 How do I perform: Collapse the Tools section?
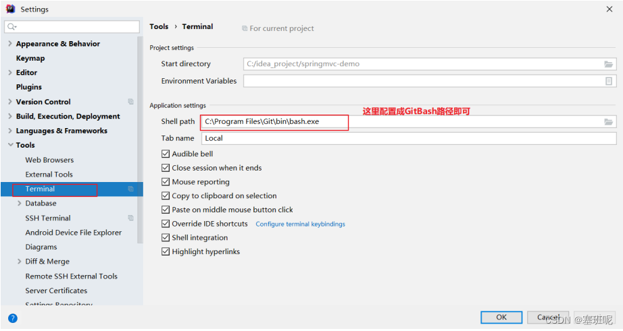tap(10, 145)
